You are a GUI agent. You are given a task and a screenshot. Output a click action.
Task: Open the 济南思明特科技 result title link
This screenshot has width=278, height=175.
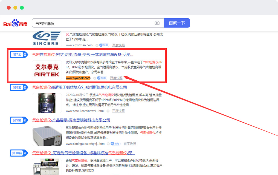coord(71,120)
